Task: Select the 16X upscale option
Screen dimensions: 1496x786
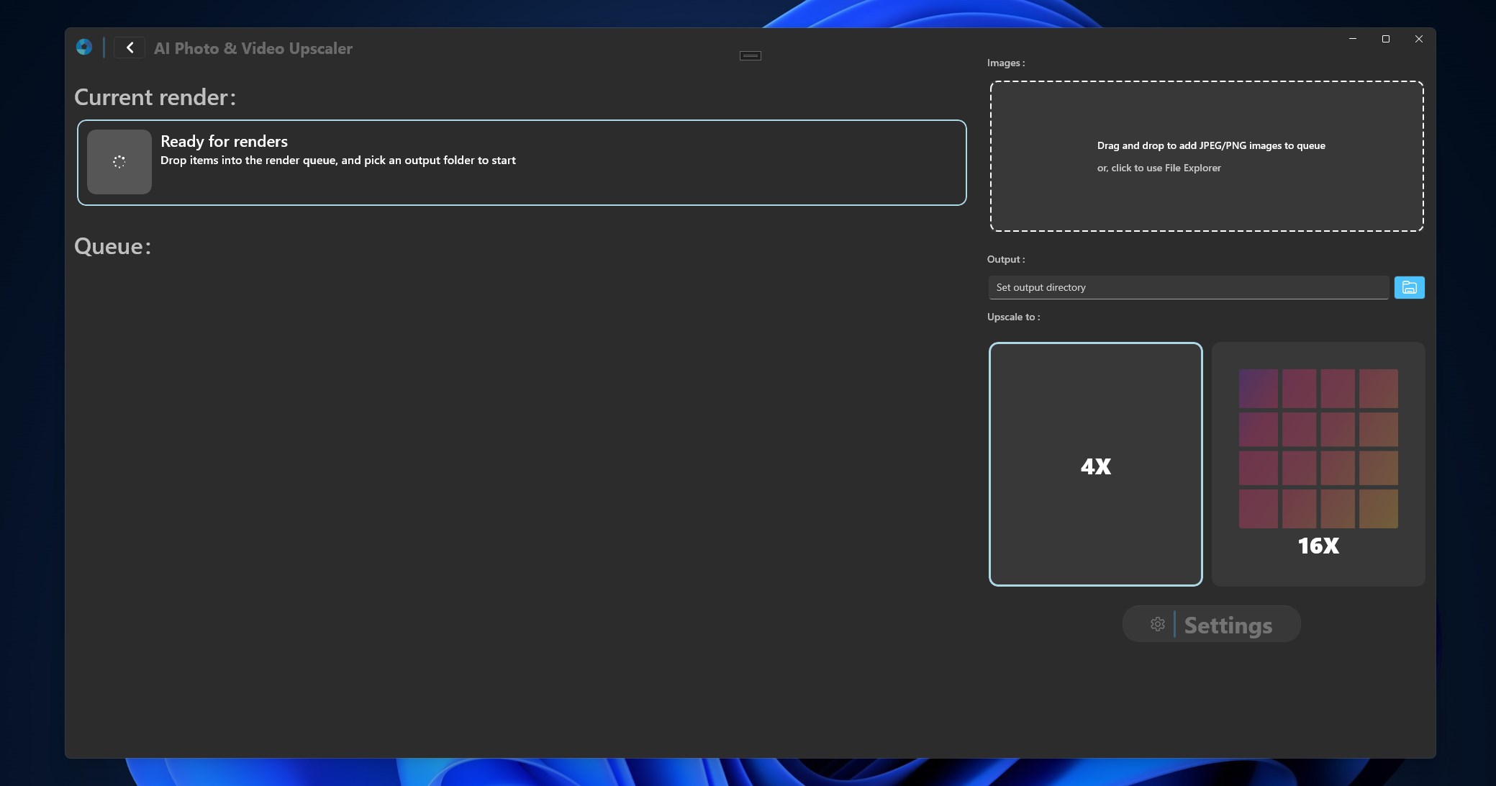Action: (1317, 464)
